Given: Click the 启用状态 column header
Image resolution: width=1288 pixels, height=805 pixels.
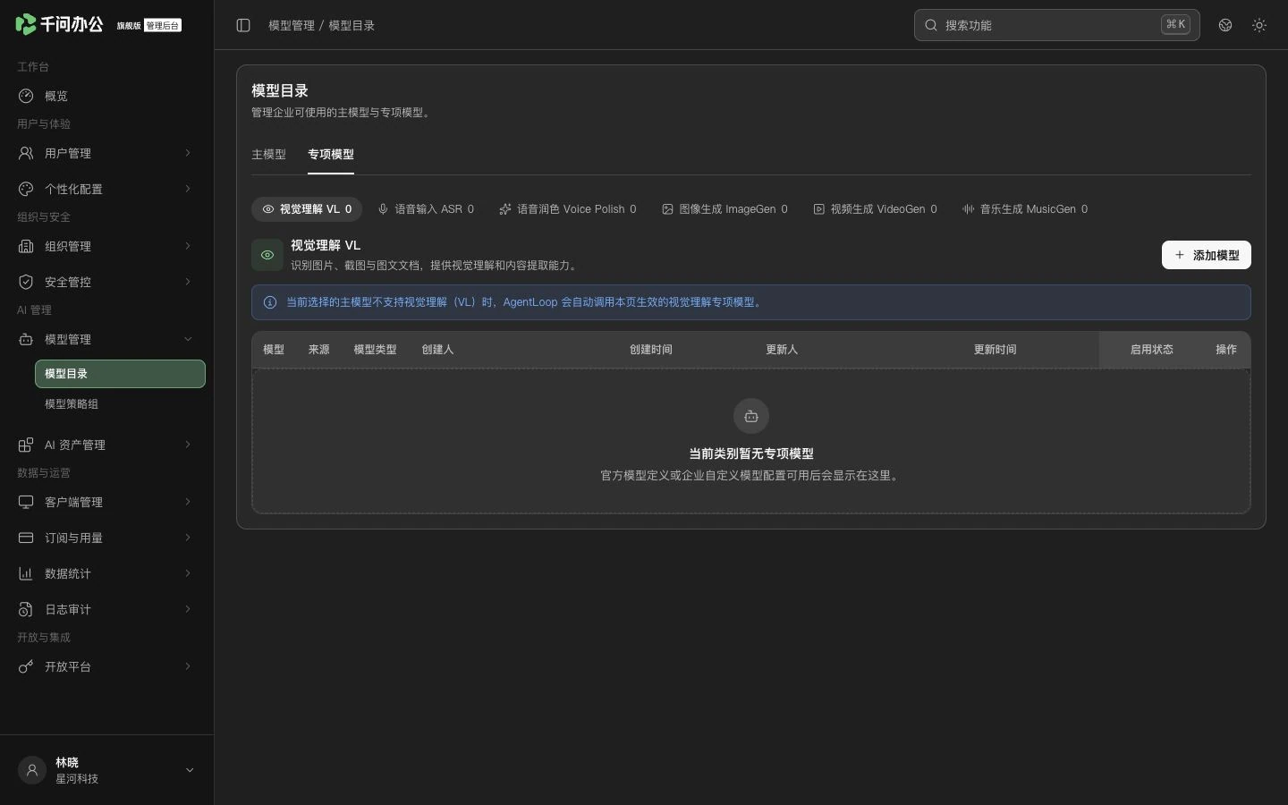Looking at the screenshot, I should click(1151, 350).
